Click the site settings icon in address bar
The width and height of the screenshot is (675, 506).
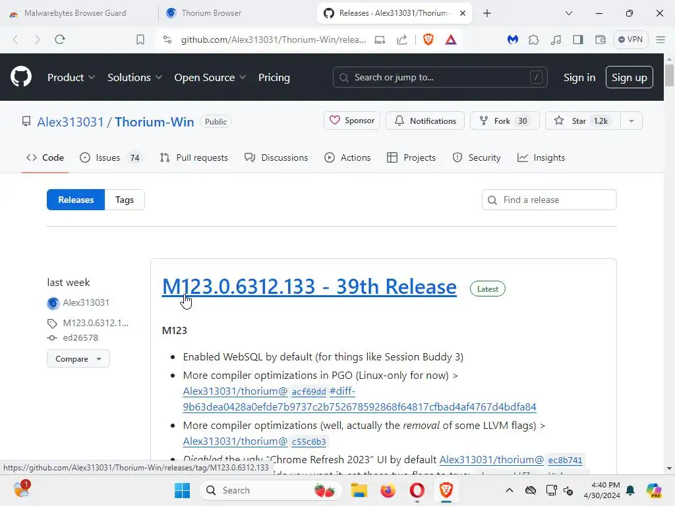tap(167, 40)
